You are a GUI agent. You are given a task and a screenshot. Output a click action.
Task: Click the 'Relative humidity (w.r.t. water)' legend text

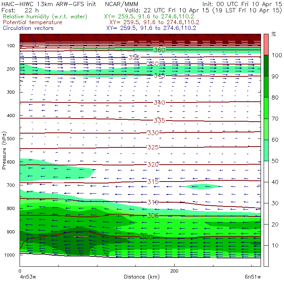pos(45,17)
